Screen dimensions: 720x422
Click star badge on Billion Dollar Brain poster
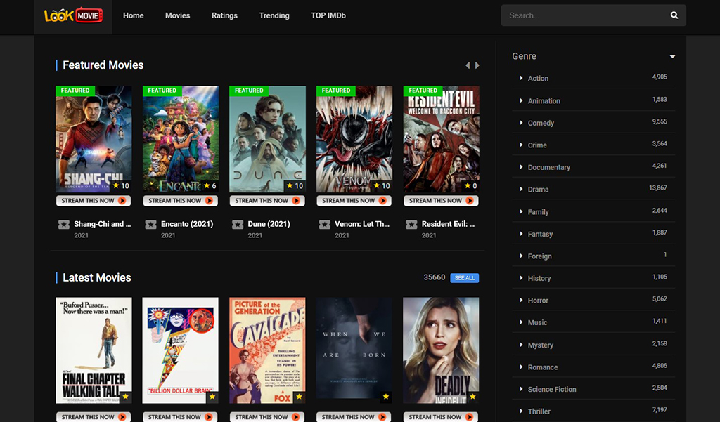(x=212, y=397)
